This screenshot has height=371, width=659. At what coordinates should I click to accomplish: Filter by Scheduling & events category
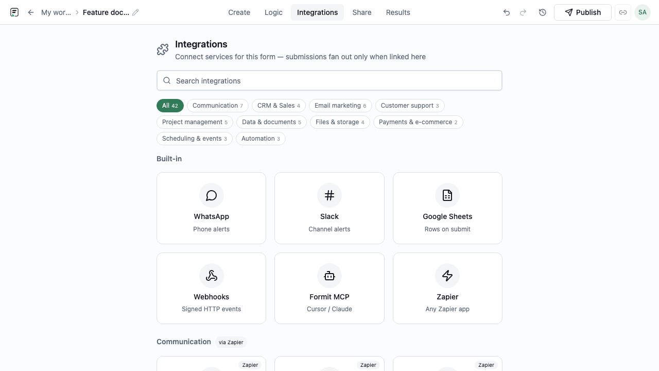195,139
